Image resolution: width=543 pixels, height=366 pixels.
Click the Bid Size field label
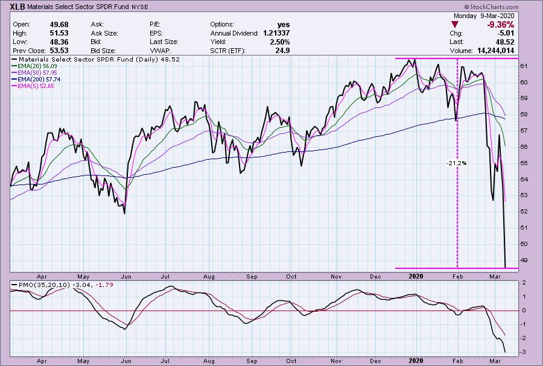[x=103, y=51]
